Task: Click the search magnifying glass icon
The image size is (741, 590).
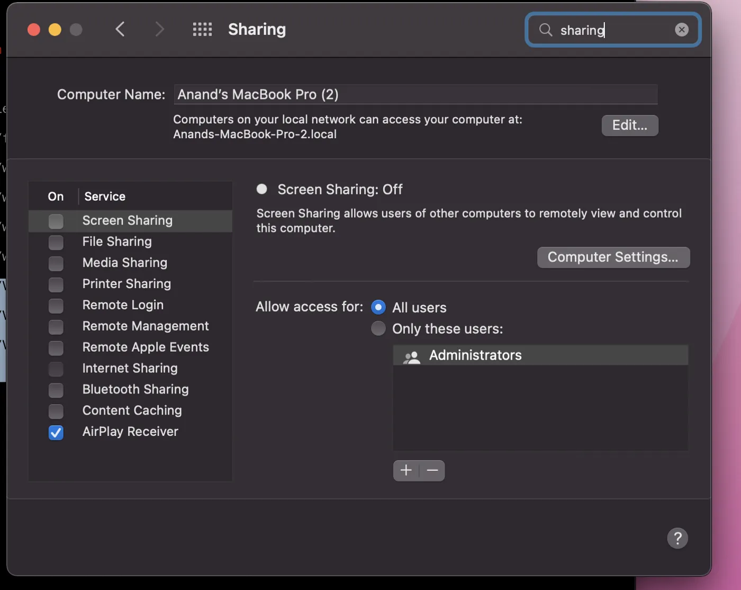Action: coord(546,30)
